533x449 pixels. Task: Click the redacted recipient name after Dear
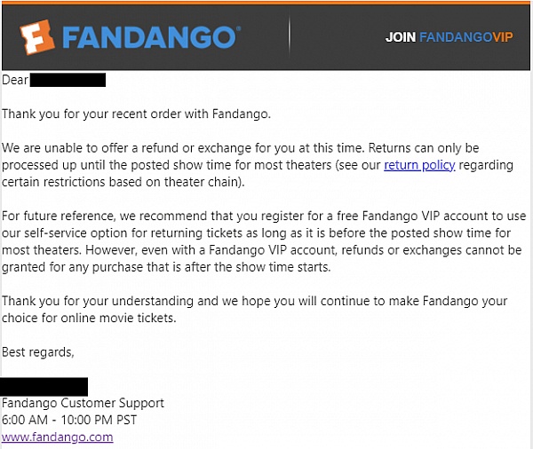(68, 80)
